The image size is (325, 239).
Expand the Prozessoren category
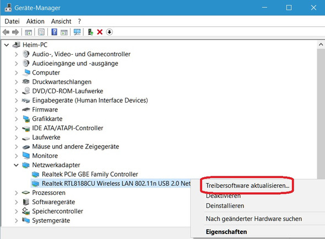(x=16, y=193)
